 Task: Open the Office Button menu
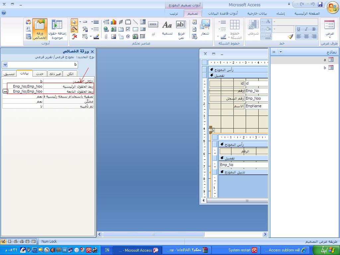pos(332,7)
